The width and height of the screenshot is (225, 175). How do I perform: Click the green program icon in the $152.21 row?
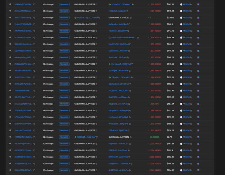tap(110, 78)
